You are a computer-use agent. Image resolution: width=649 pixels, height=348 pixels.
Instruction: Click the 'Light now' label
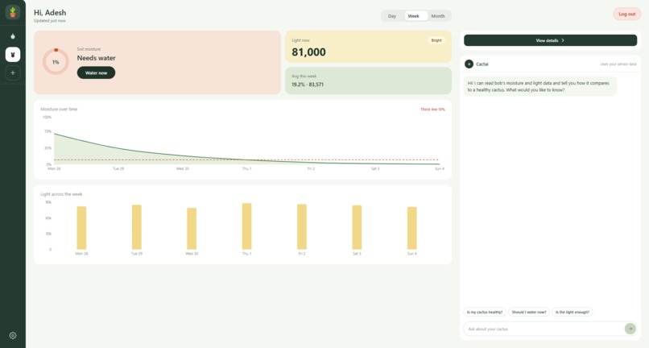coord(300,40)
